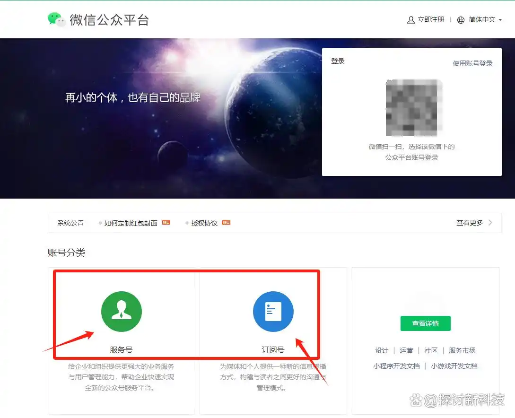Select the 运营 menu link

[x=406, y=350]
